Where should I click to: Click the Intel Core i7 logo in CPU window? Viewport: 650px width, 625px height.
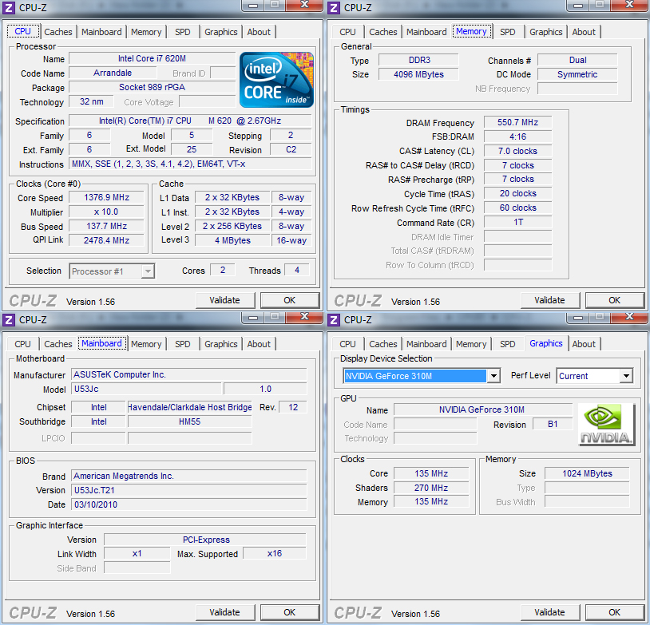click(x=276, y=80)
